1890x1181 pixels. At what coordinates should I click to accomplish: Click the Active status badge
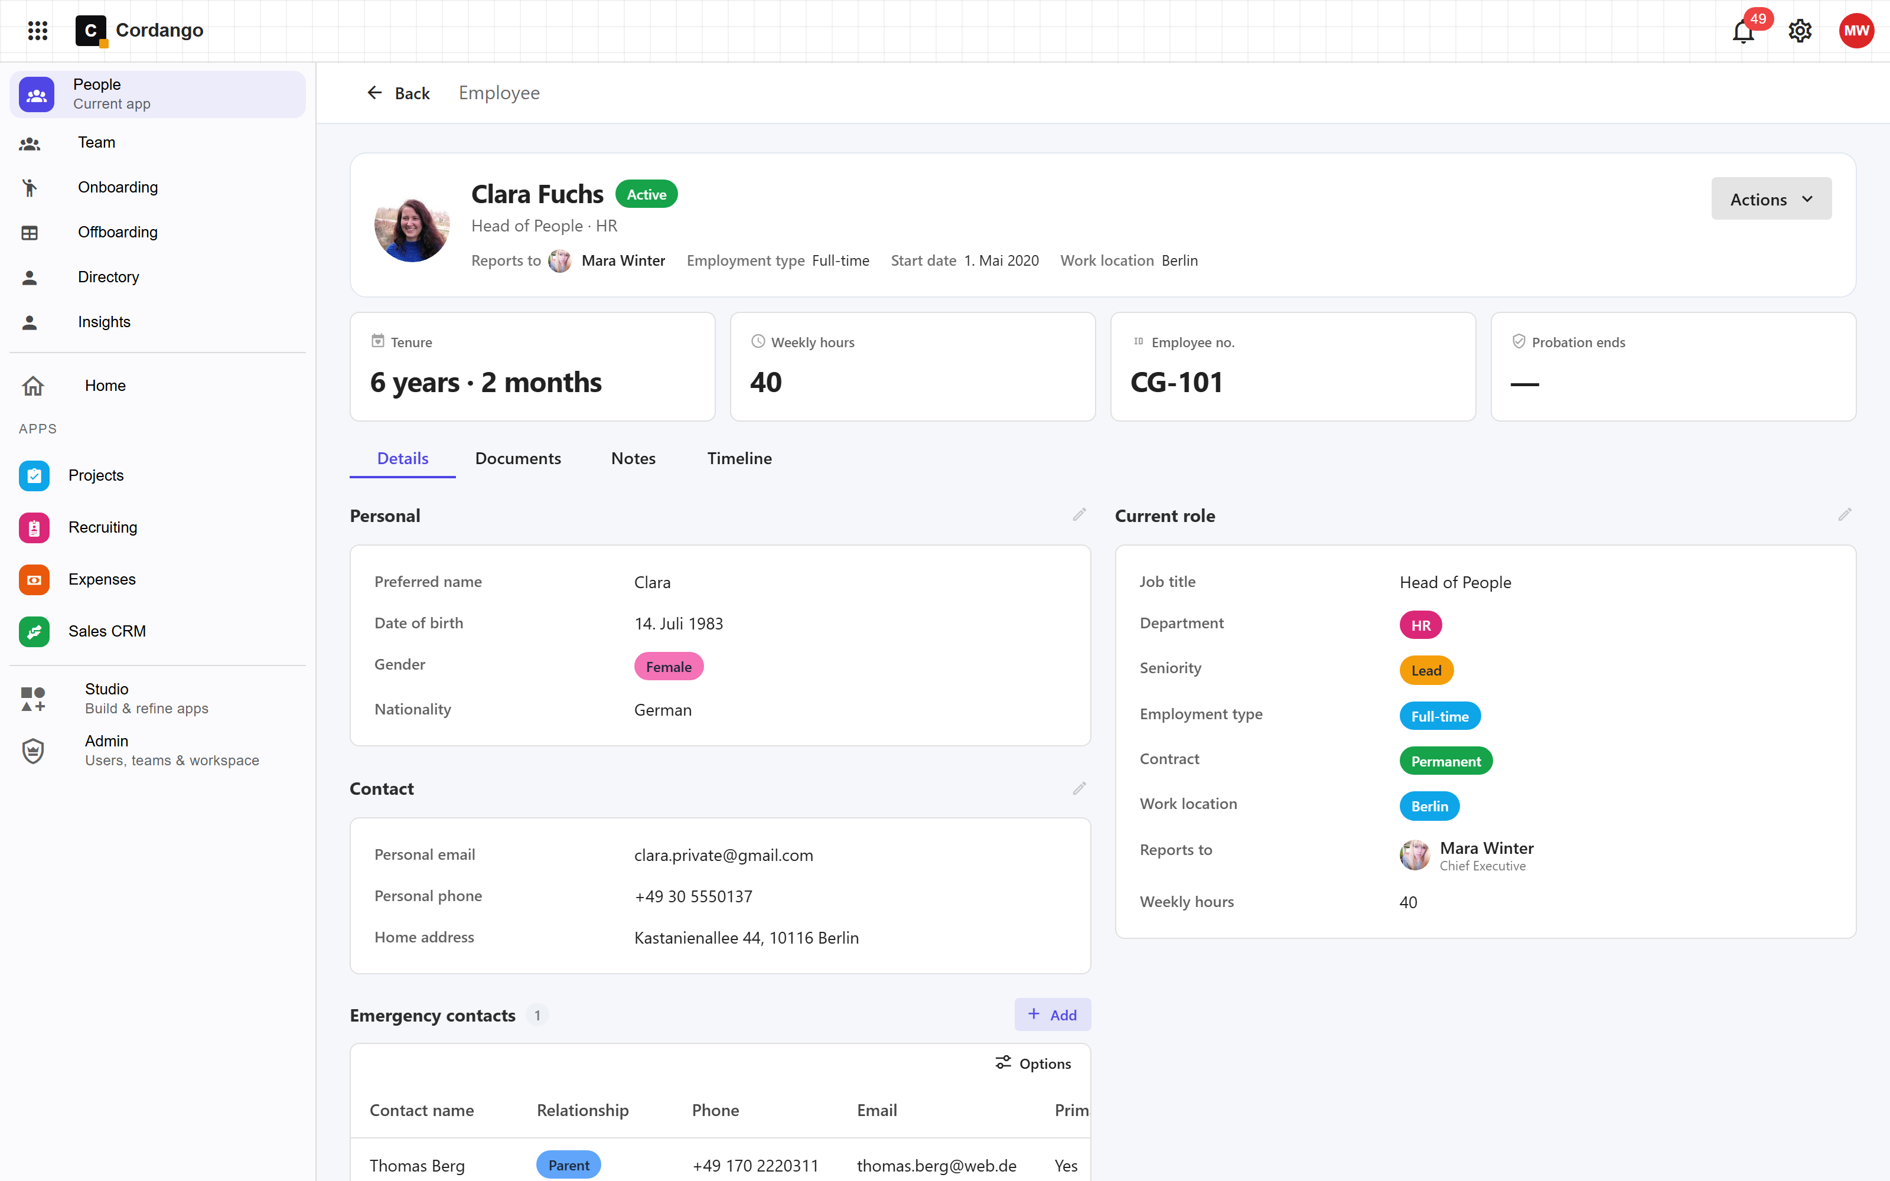tap(646, 194)
